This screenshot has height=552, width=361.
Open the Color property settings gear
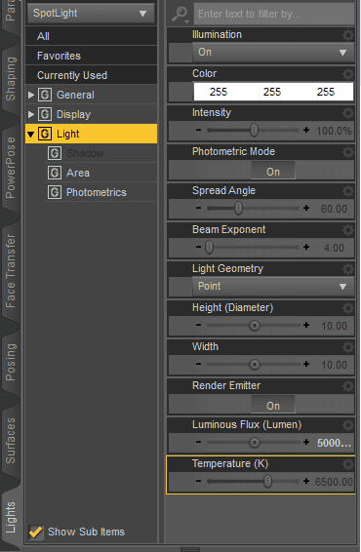click(348, 74)
